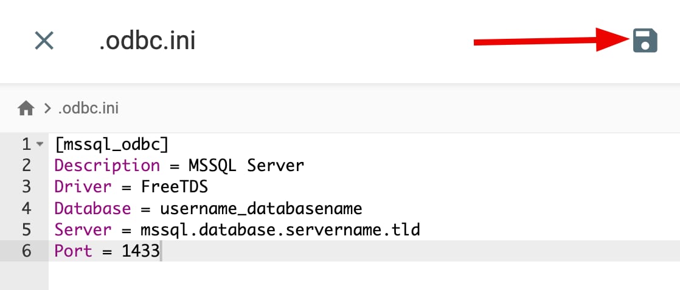Click the username_databasename value
The height and width of the screenshot is (290, 680).
pos(261,208)
